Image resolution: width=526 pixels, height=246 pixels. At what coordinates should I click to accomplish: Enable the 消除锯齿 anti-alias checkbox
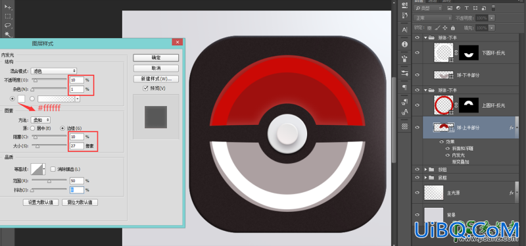(x=53, y=170)
